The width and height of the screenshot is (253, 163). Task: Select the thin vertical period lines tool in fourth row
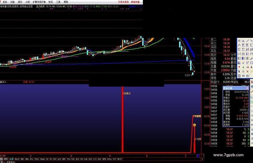coord(243,54)
